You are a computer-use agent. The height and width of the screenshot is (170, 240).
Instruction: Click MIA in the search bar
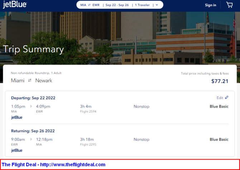(x=83, y=5)
